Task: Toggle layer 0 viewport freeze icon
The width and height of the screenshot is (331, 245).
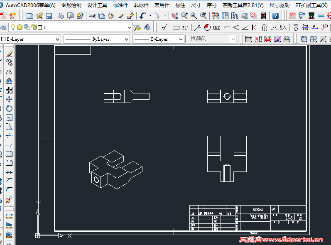Action: tap(27, 27)
